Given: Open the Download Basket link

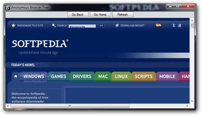Looking at the screenshot, I should [x=132, y=26].
